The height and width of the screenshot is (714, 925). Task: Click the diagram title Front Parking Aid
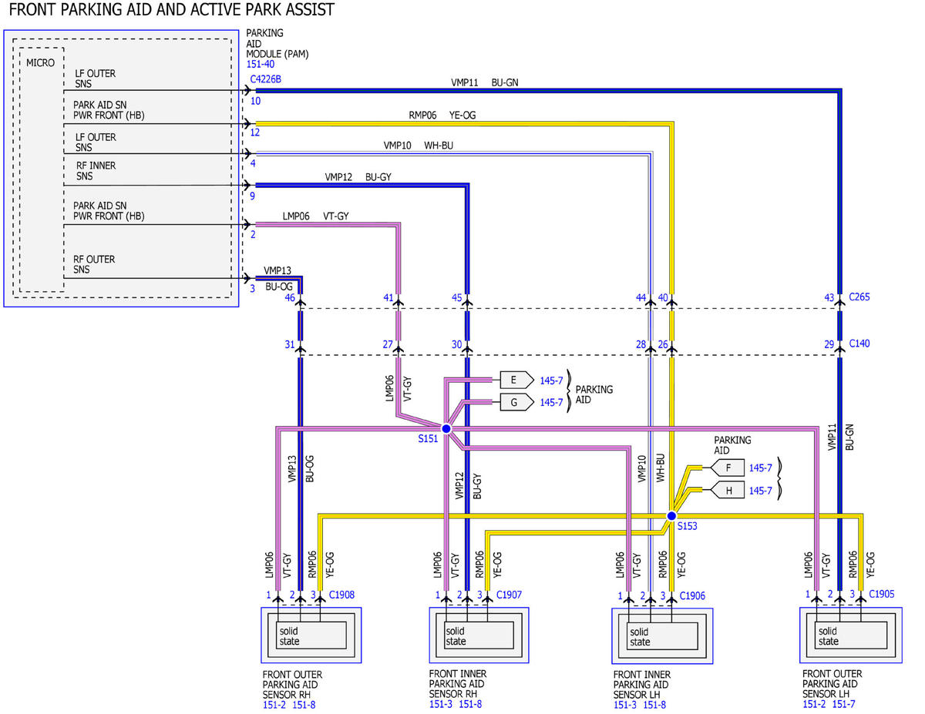pyautogui.click(x=170, y=10)
